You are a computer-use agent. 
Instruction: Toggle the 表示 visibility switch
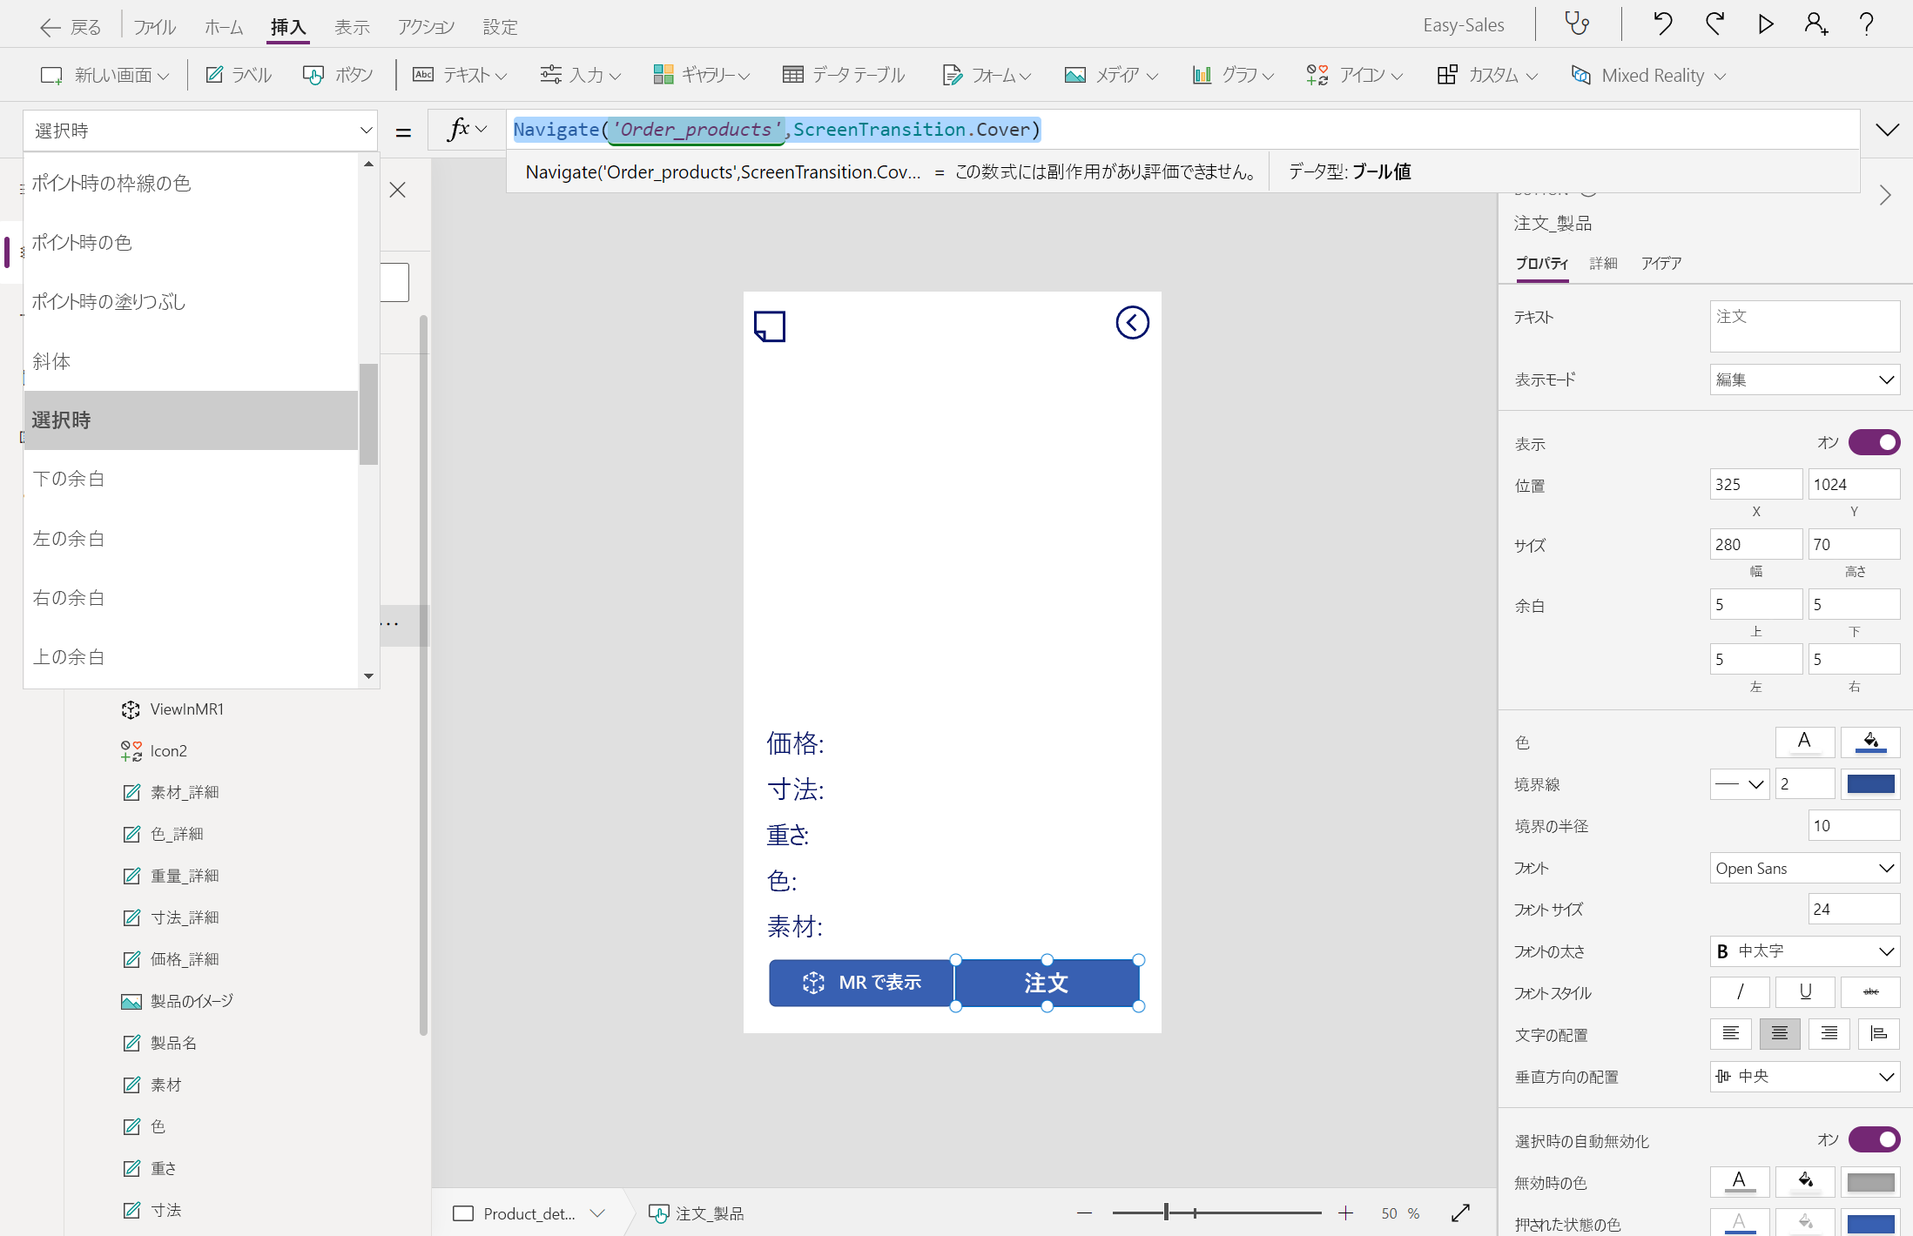[1874, 442]
